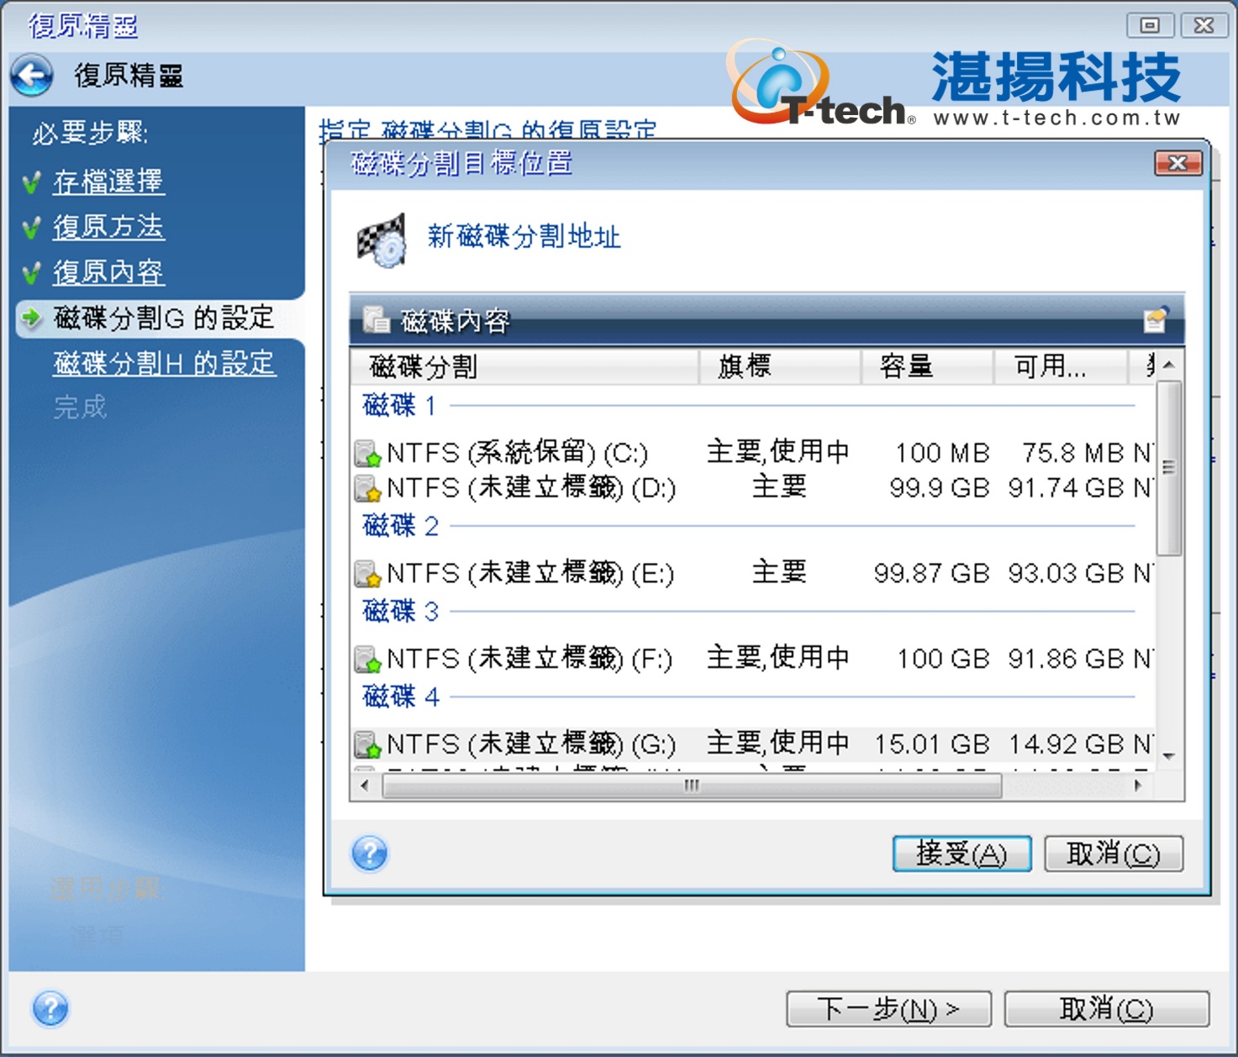This screenshot has width=1238, height=1057.
Task: Select NTFS (未建立標籤) (G:) partition
Action: pyautogui.click(x=753, y=745)
